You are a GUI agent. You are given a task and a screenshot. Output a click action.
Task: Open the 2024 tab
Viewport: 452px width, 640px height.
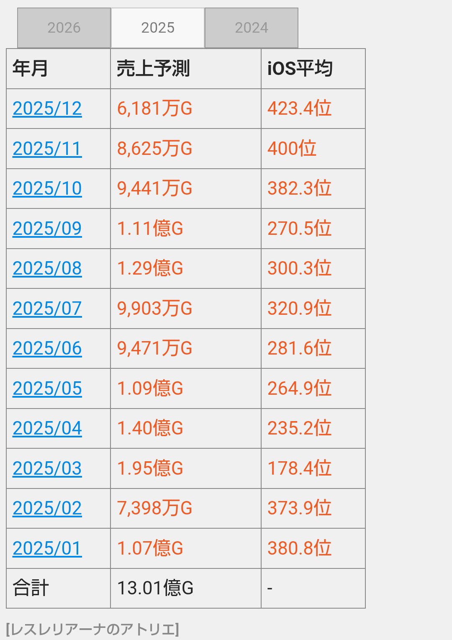tap(252, 28)
